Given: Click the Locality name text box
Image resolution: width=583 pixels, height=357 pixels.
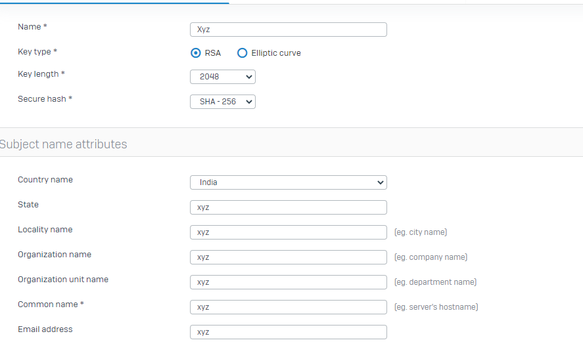Looking at the screenshot, I should 288,232.
